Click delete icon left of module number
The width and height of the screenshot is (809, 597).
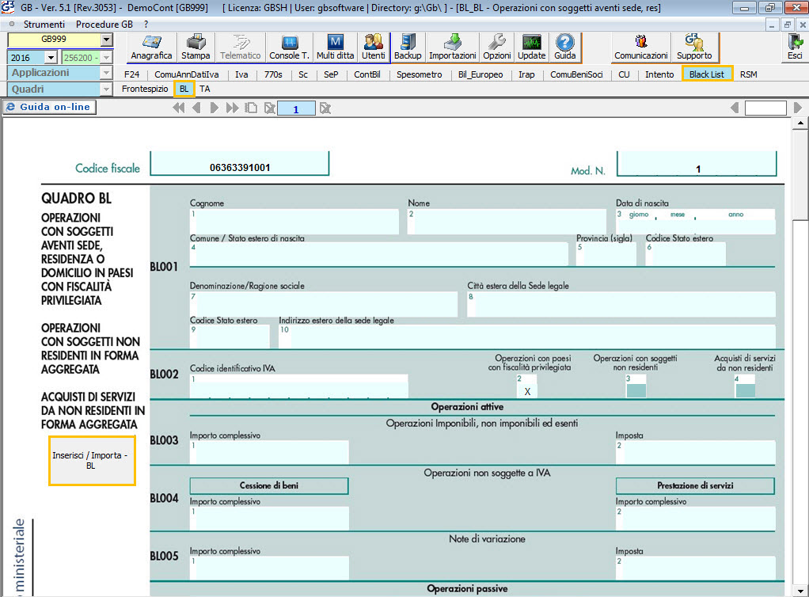(269, 108)
